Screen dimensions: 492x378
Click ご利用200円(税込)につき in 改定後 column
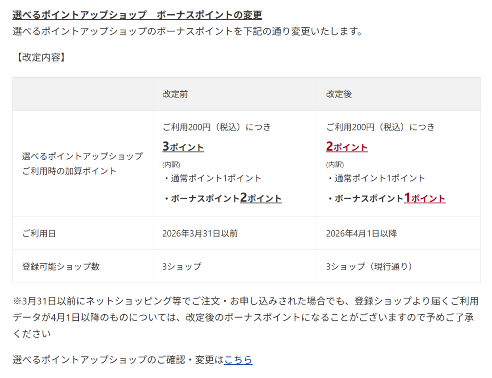pos(380,127)
